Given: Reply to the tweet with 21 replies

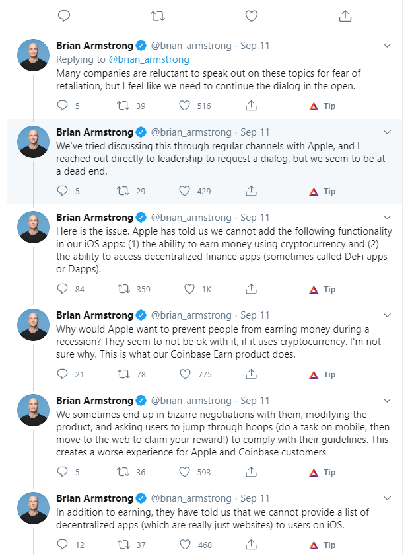Looking at the screenshot, I should pos(63,374).
